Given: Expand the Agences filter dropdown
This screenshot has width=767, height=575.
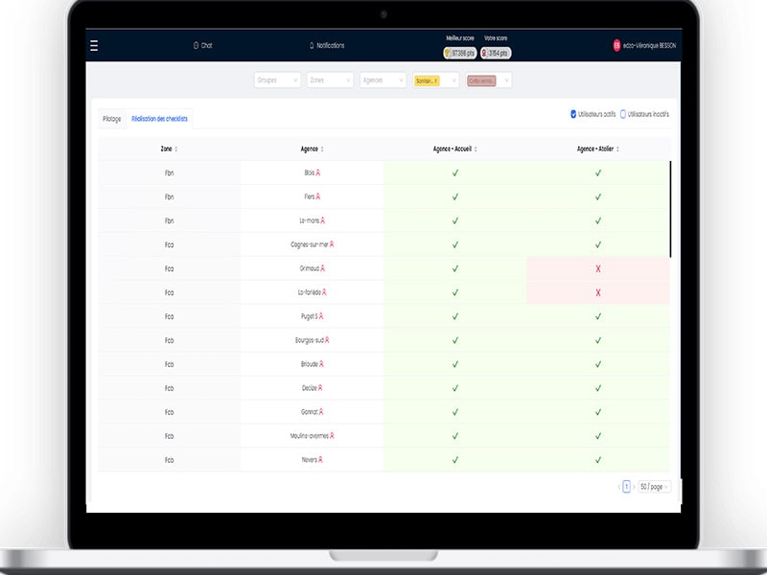Looking at the screenshot, I should tap(383, 80).
